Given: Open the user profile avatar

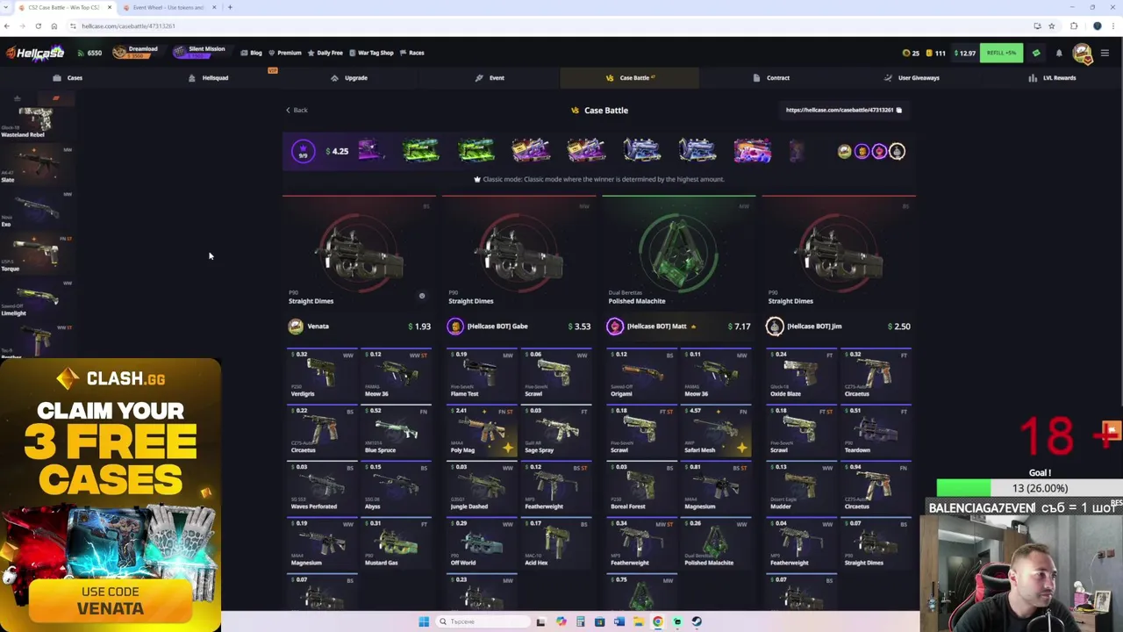Looking at the screenshot, I should tap(1082, 54).
